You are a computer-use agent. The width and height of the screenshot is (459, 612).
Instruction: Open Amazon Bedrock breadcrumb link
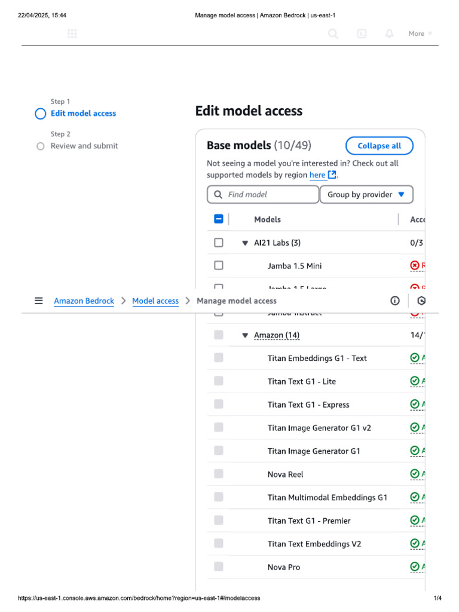pos(84,301)
